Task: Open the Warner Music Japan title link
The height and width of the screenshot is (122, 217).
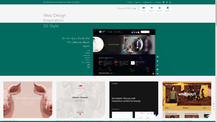Action: click(x=76, y=42)
